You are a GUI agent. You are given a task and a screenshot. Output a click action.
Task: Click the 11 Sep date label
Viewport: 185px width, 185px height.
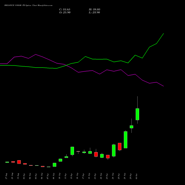pos(65,176)
